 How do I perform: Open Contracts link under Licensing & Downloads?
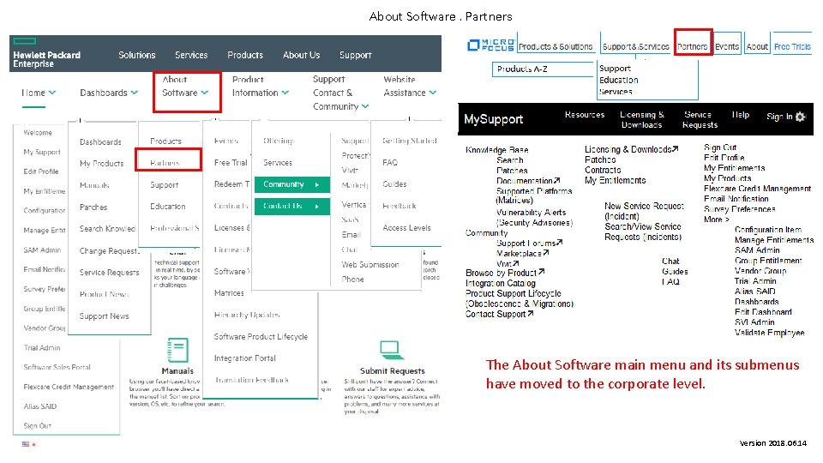point(603,170)
